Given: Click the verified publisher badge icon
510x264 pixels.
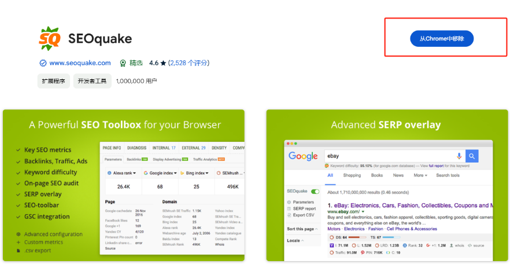Looking at the screenshot, I should click(43, 63).
